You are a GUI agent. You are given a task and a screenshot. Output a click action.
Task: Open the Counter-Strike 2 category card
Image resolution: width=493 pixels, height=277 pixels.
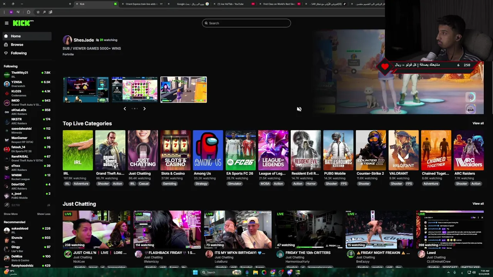click(371, 150)
